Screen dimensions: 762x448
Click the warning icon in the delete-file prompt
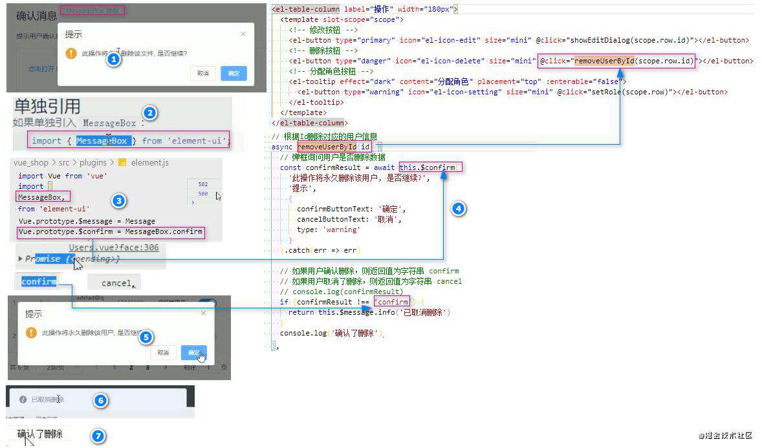coord(71,53)
